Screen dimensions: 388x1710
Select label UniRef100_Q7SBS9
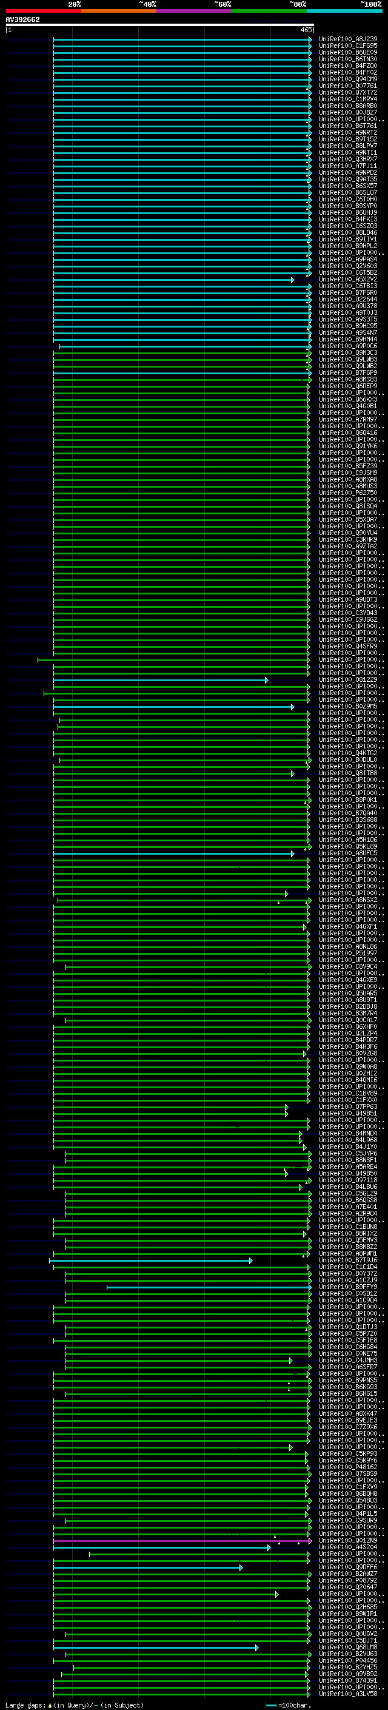click(348, 1473)
